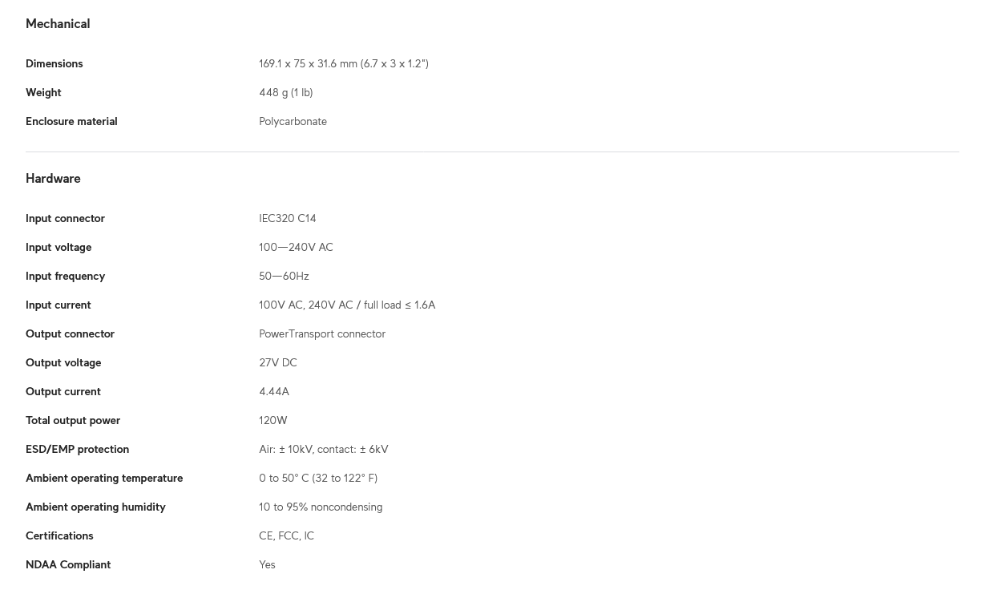Select the 50—60Hz value
The height and width of the screenshot is (594, 985).
point(284,277)
